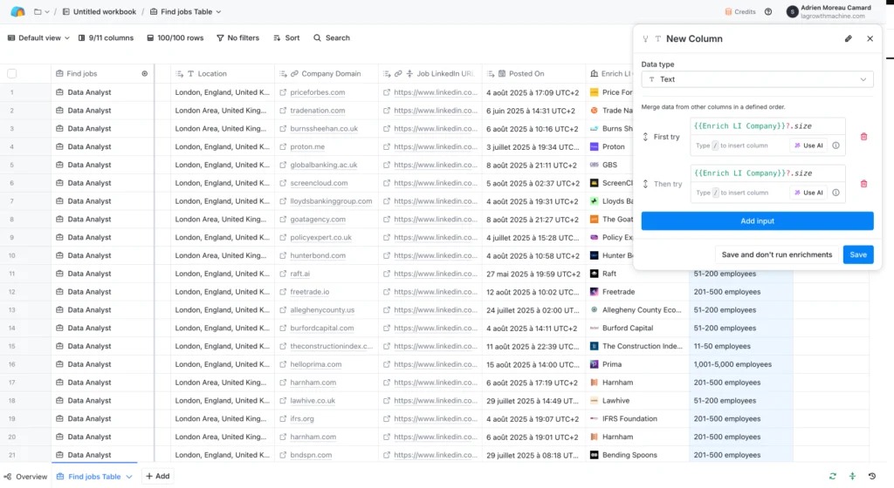The width and height of the screenshot is (894, 488).
Task: Click the info icon in First try row
Action: (836, 146)
